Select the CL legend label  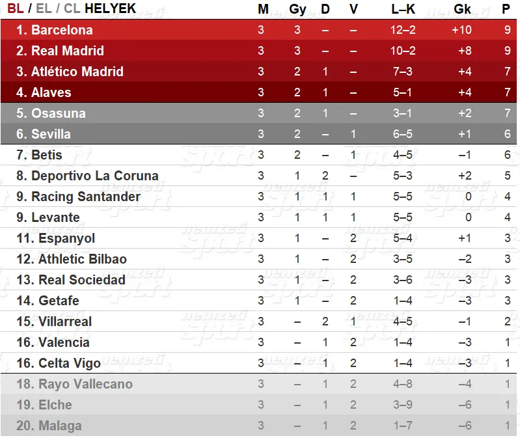pos(72,8)
